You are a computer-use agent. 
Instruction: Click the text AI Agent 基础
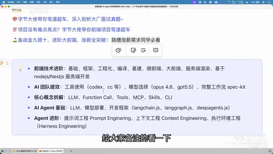point(49,108)
